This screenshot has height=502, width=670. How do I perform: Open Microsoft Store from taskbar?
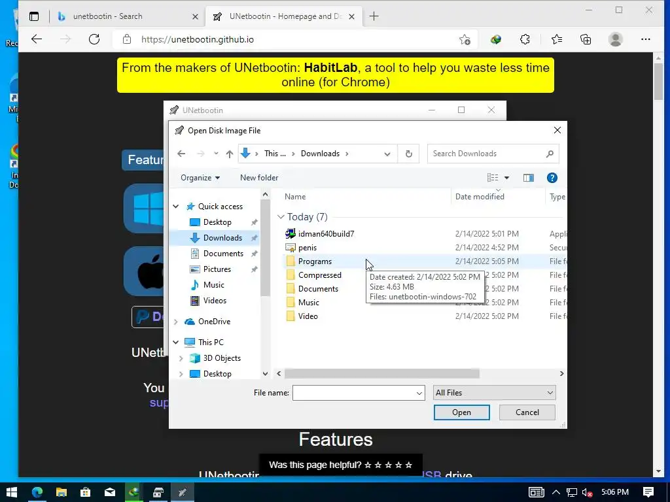[x=86, y=492]
